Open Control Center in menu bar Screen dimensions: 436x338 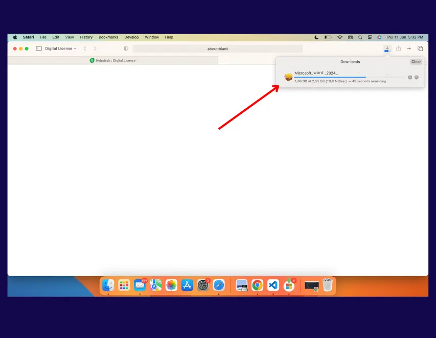370,37
